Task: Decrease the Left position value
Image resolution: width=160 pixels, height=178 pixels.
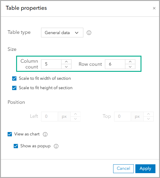Action: (x=75, y=119)
